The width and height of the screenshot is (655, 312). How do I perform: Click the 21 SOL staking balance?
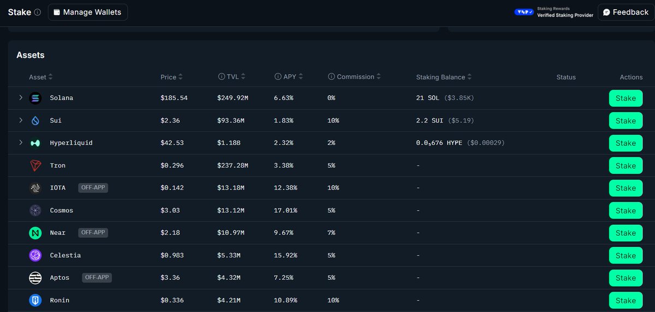[427, 98]
